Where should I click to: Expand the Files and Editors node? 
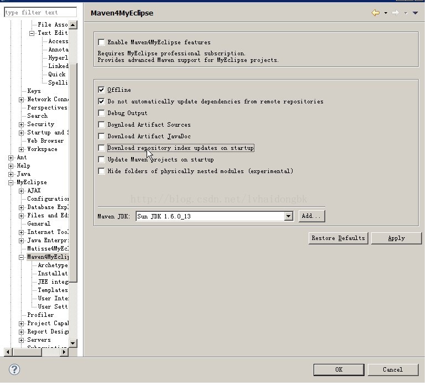tap(21, 216)
